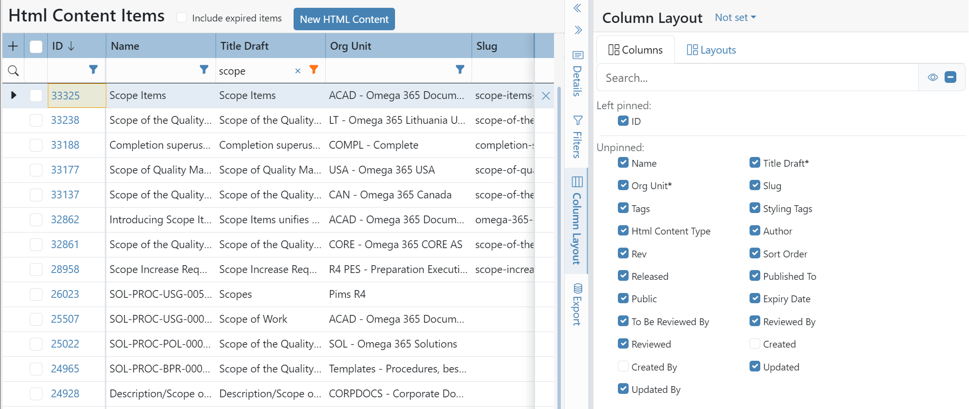The width and height of the screenshot is (969, 409).
Task: Click the search magnifier icon in filter row
Action: 13,71
